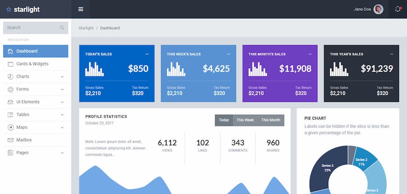
Task: Click the Maps compass icon in sidebar
Action: pyautogui.click(x=10, y=127)
